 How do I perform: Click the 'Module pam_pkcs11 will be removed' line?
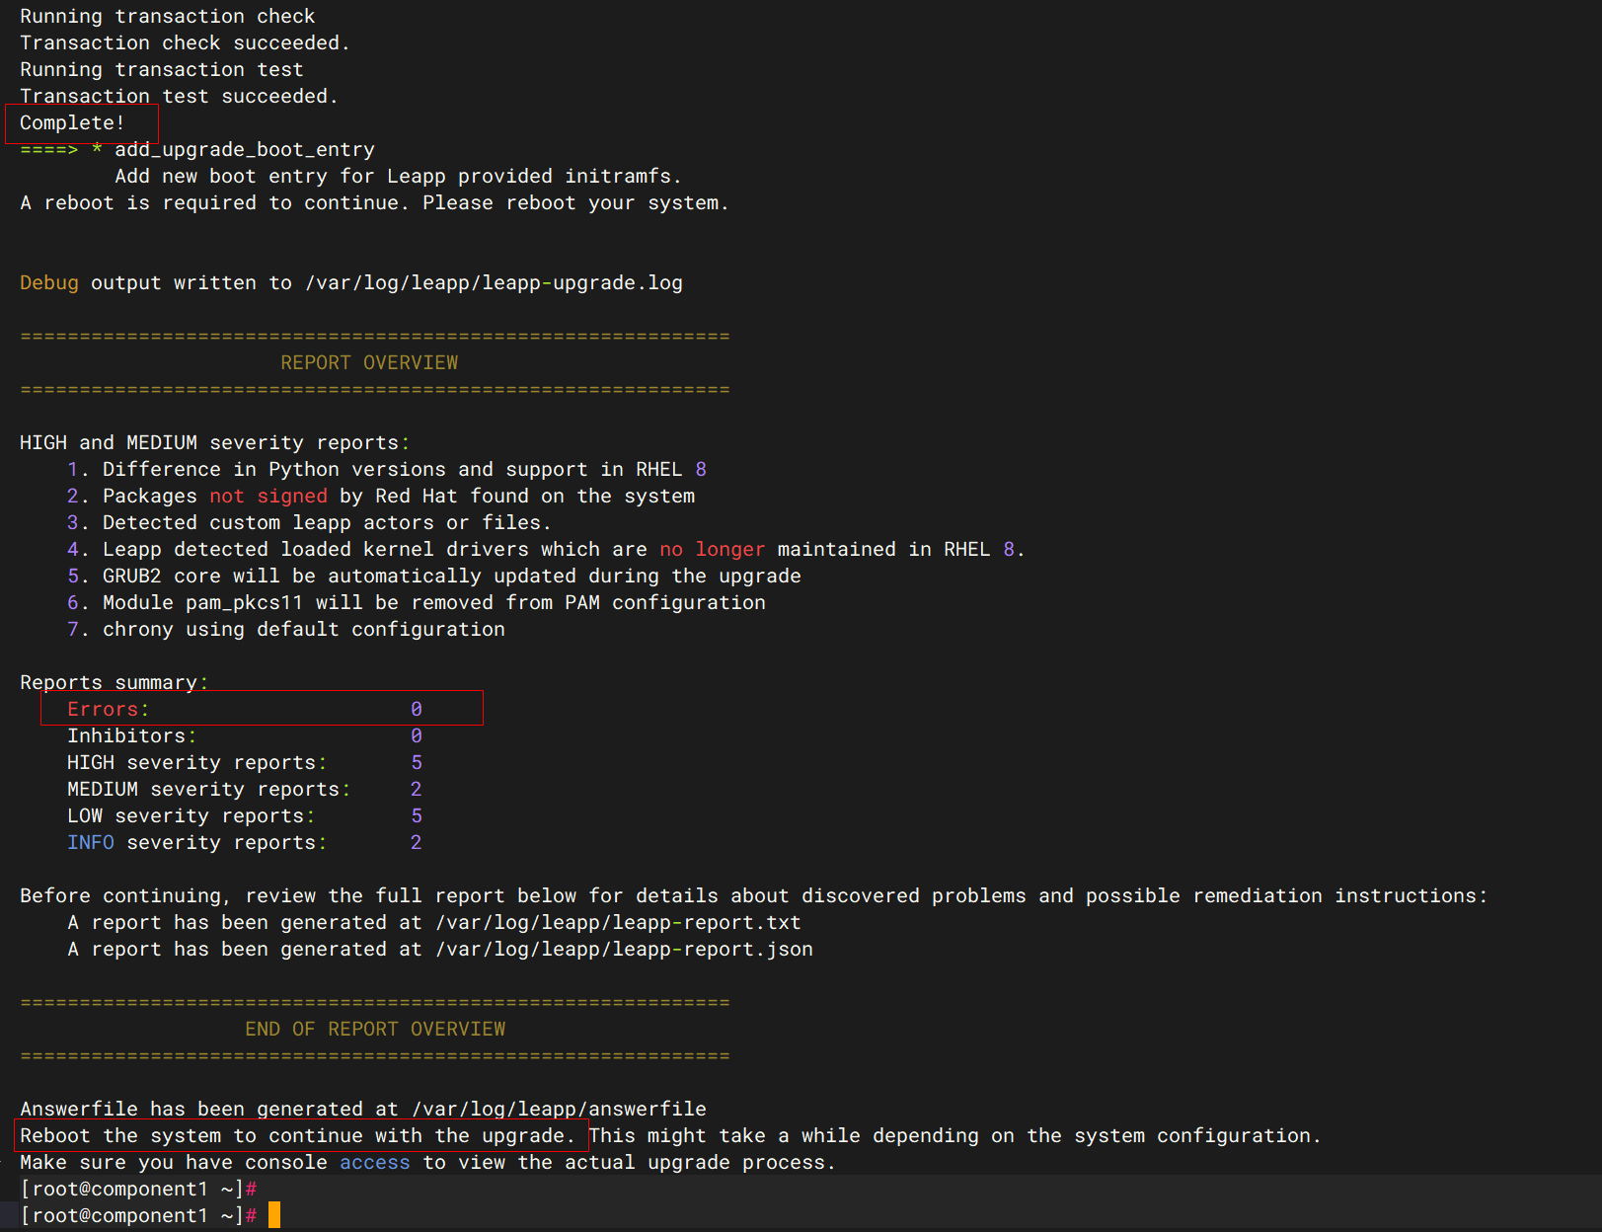[x=433, y=603]
